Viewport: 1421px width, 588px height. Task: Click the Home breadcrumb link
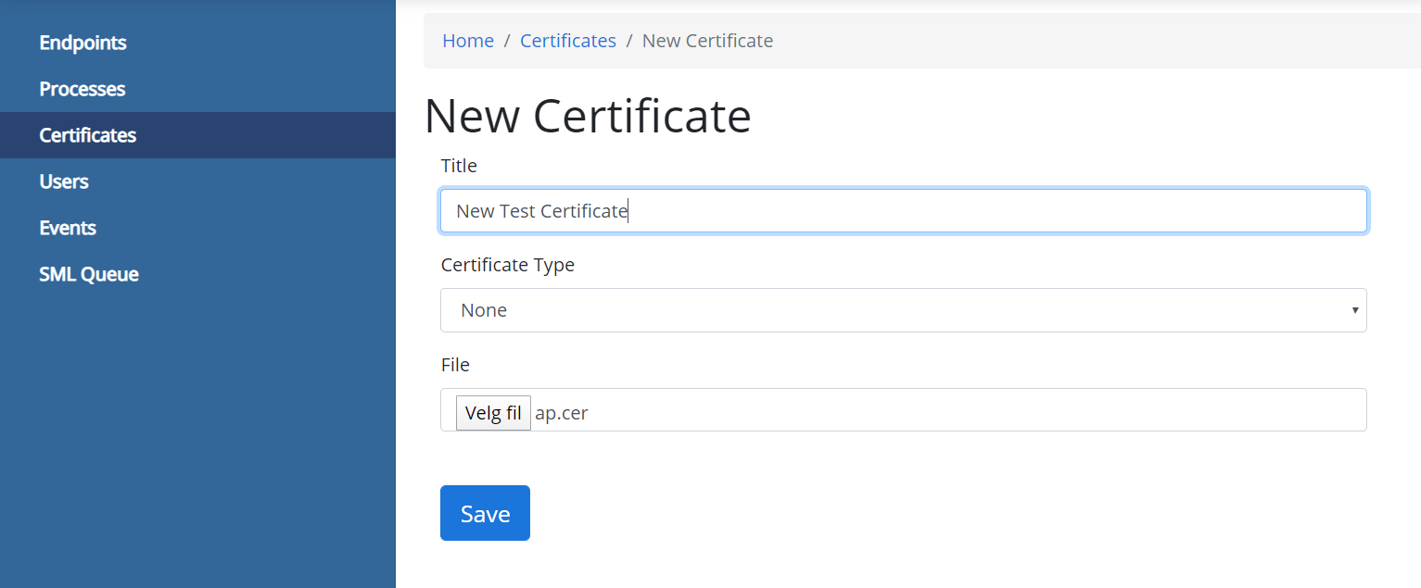[468, 41]
